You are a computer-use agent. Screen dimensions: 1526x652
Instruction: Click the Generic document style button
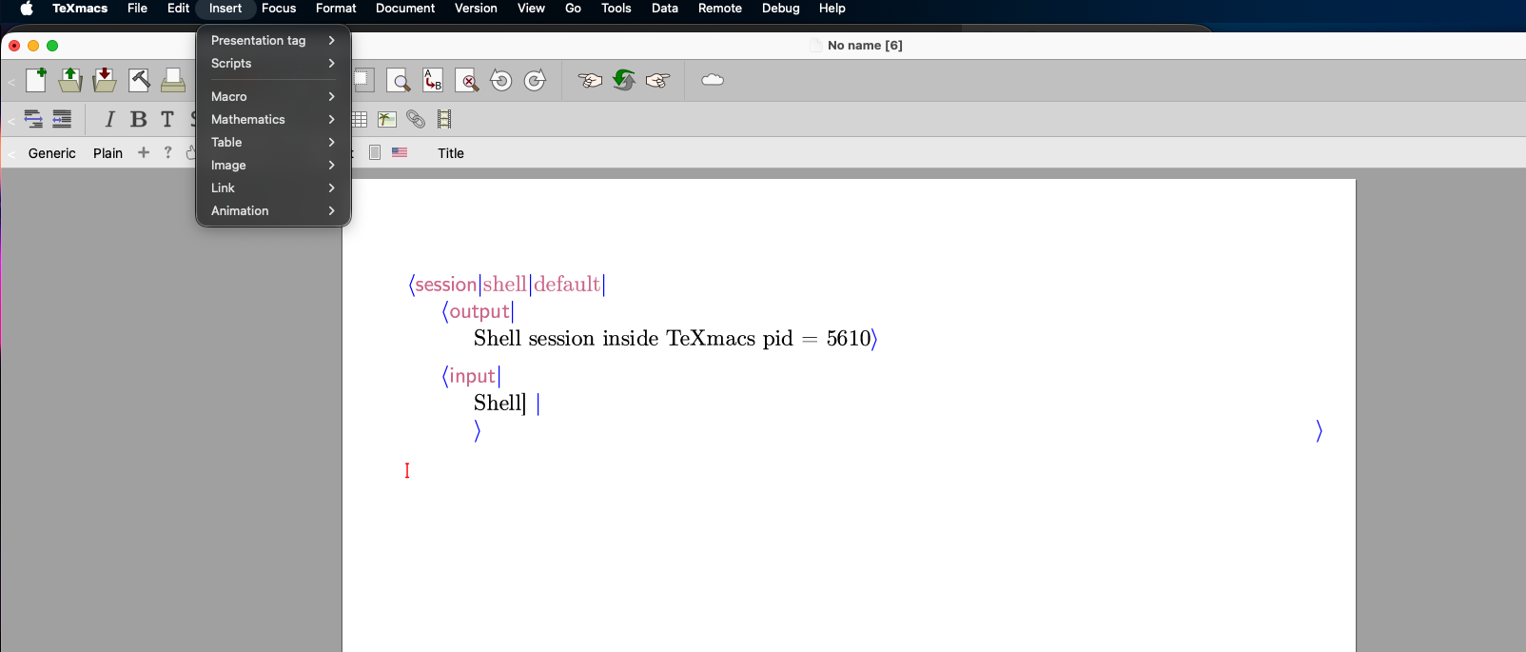(52, 153)
